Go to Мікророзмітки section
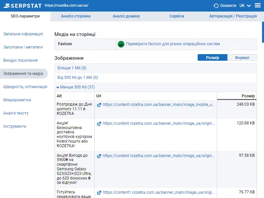 click(17, 100)
